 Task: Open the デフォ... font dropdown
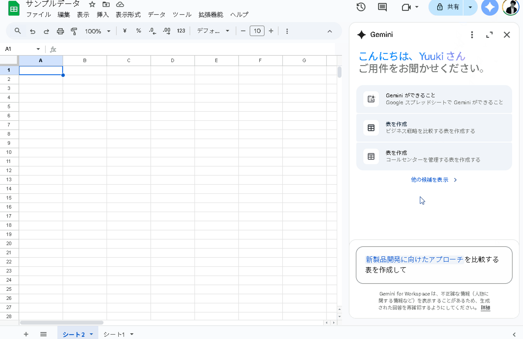(213, 31)
